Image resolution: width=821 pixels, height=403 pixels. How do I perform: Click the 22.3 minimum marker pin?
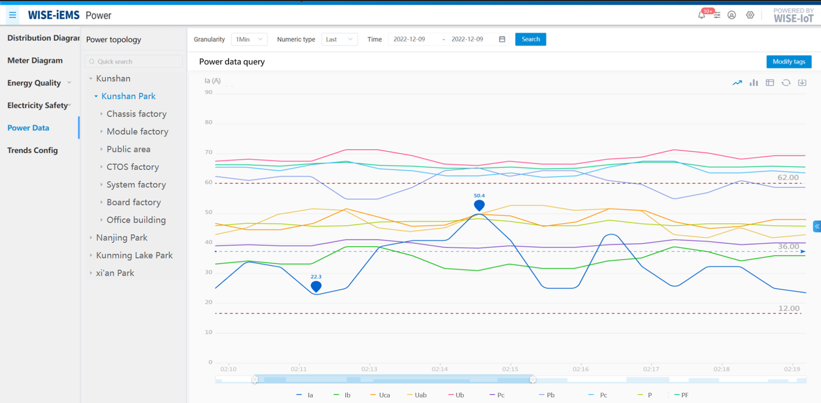[x=316, y=286]
